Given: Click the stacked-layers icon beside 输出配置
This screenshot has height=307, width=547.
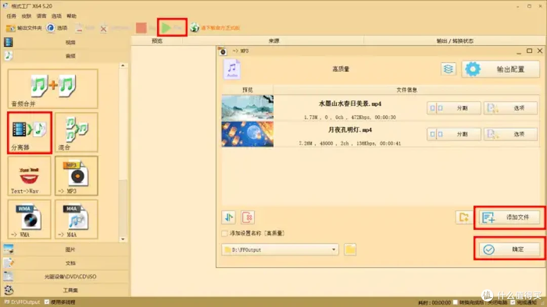Looking at the screenshot, I should coord(448,69).
